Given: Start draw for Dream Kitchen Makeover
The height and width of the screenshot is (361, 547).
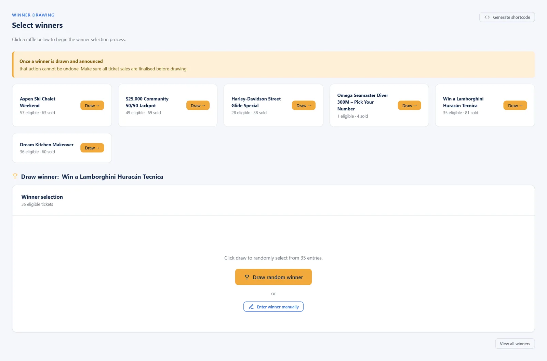Looking at the screenshot, I should tap(92, 148).
